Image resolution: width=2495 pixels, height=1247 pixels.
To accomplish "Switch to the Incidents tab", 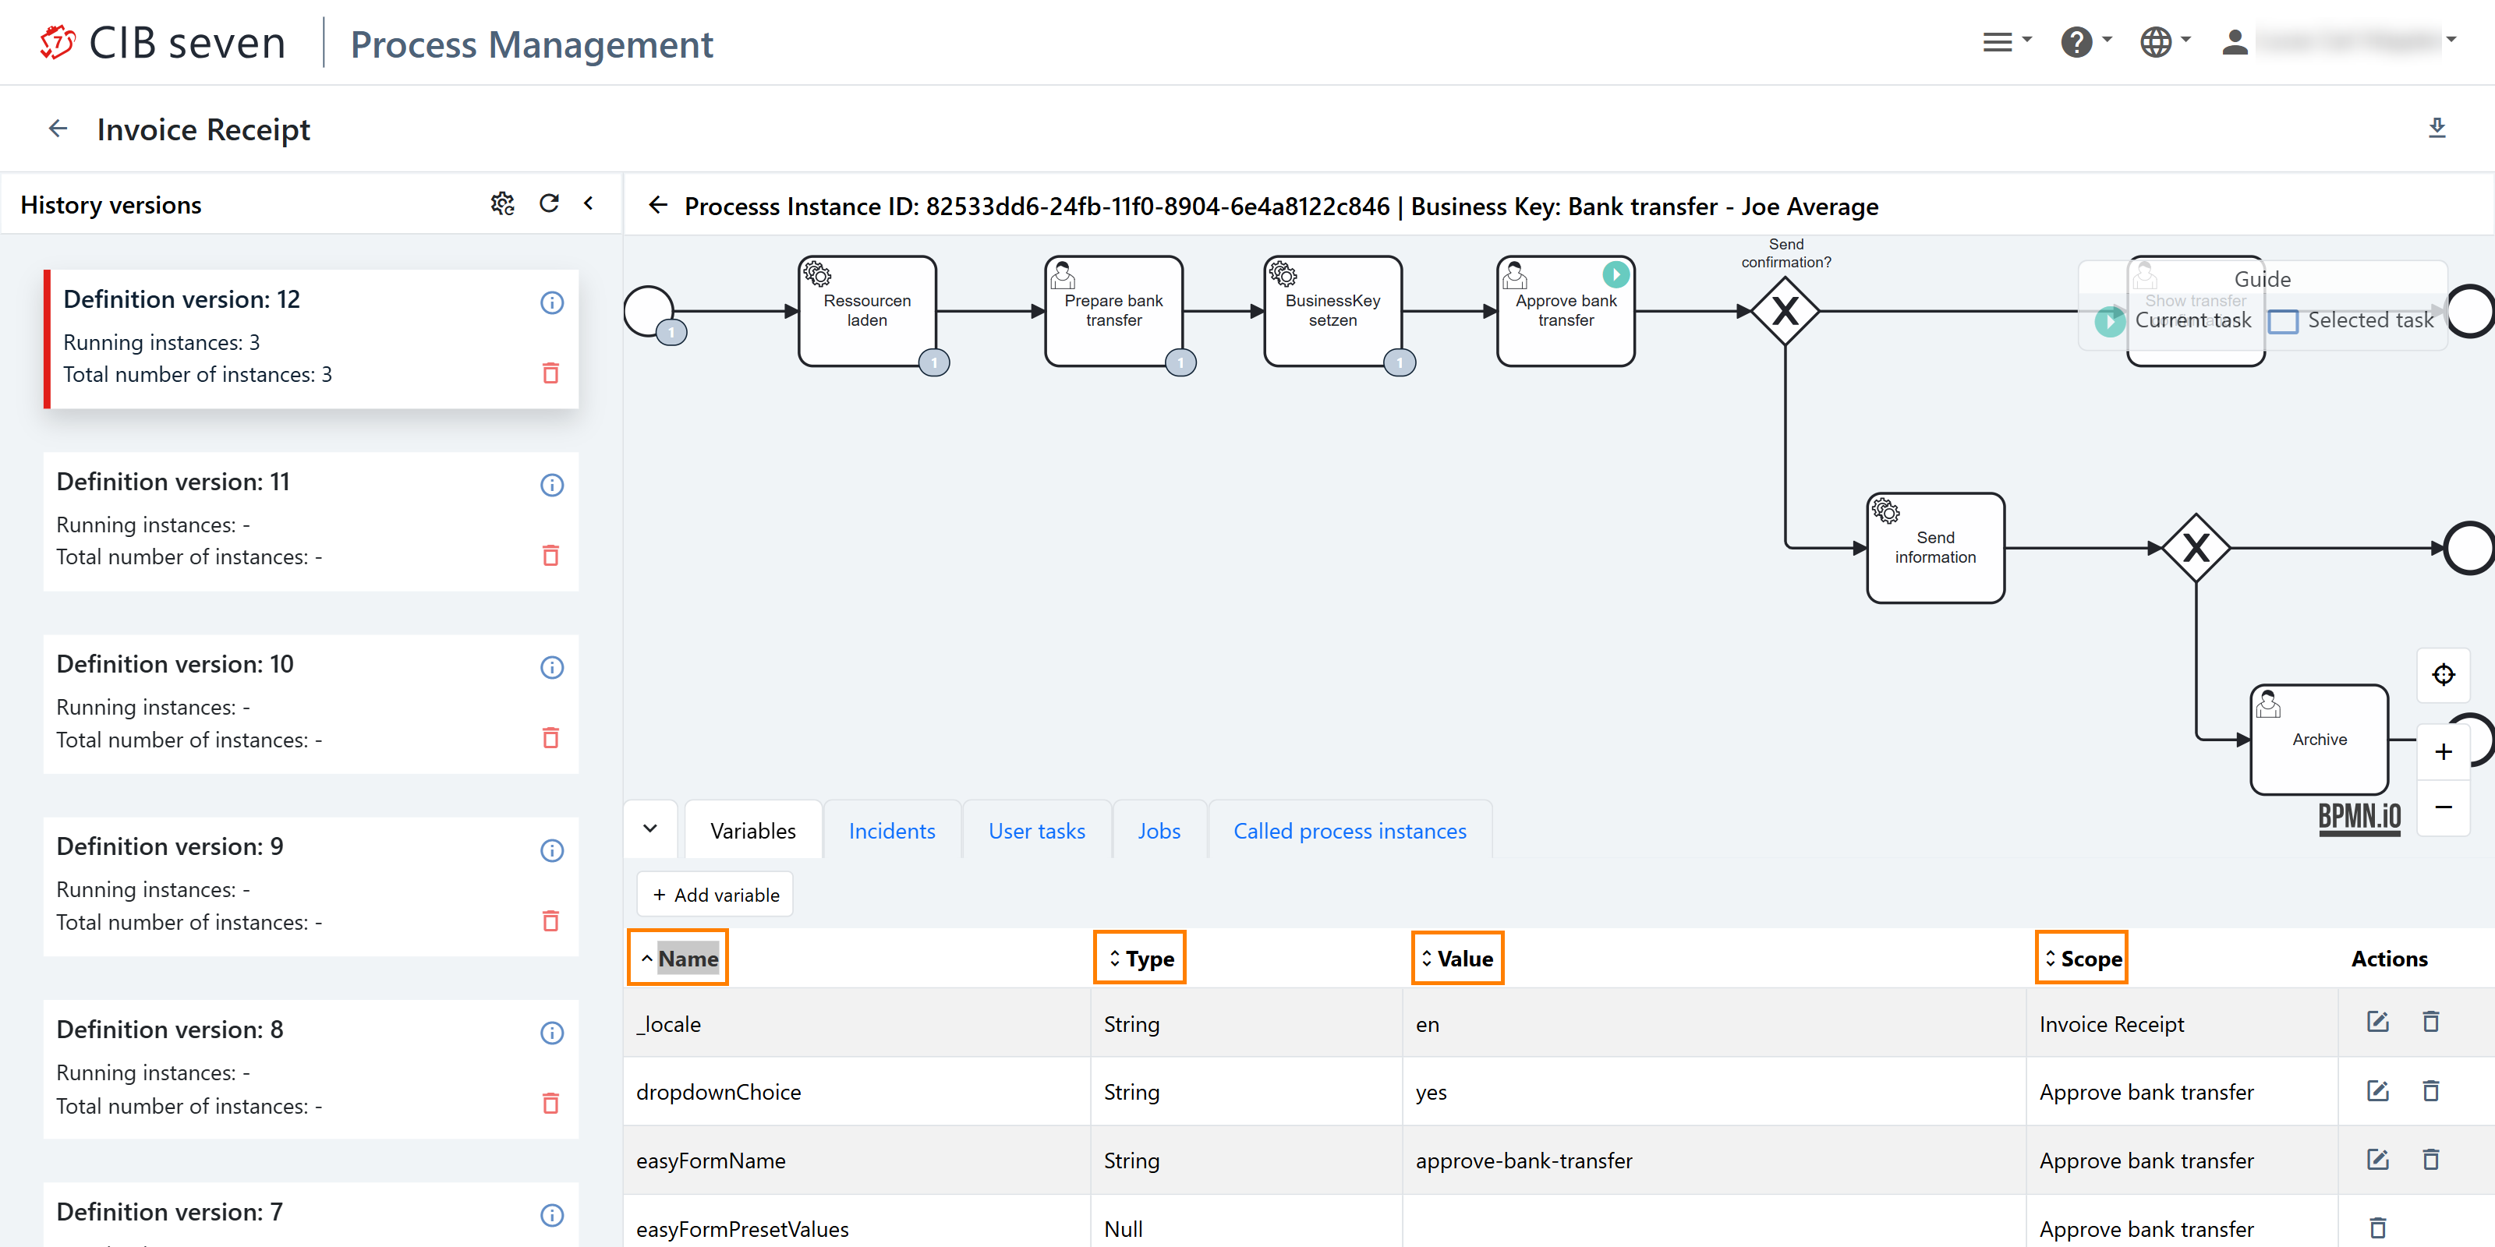I will coord(891,831).
